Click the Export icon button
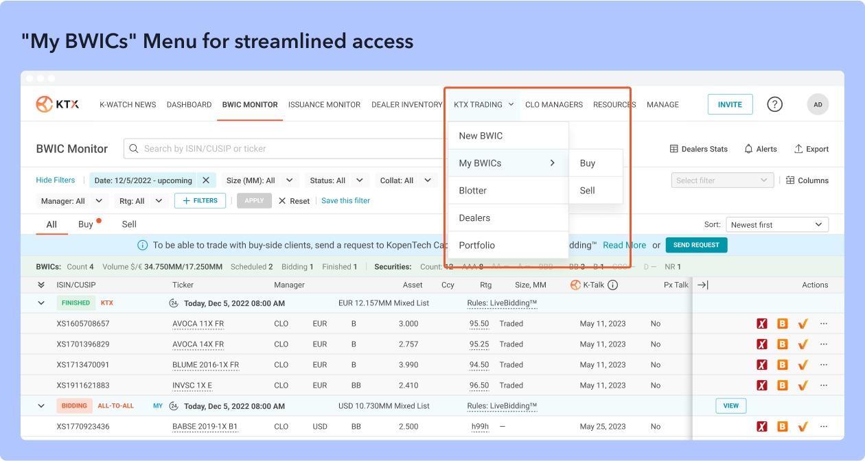 pyautogui.click(x=798, y=149)
